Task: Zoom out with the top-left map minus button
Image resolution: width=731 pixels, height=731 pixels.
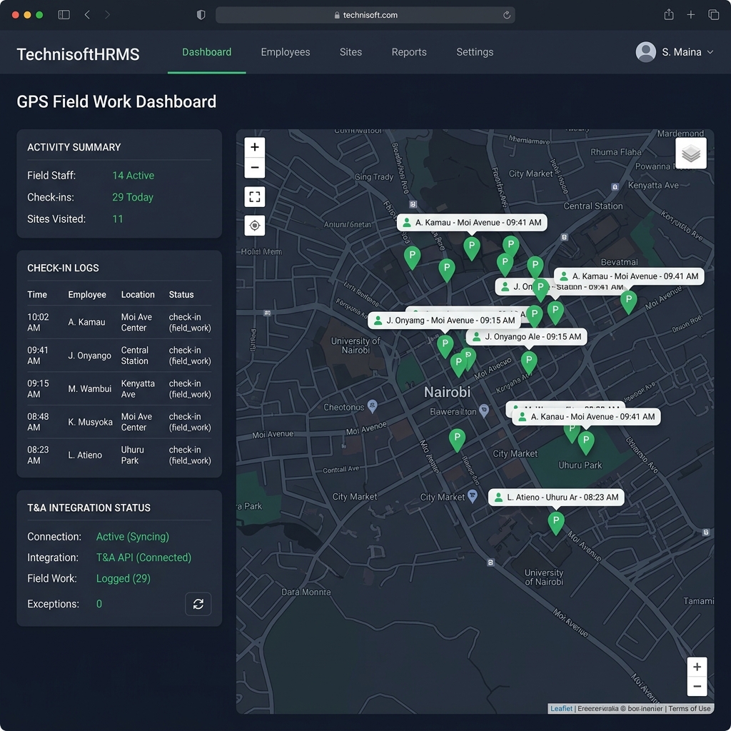Action: click(x=255, y=167)
